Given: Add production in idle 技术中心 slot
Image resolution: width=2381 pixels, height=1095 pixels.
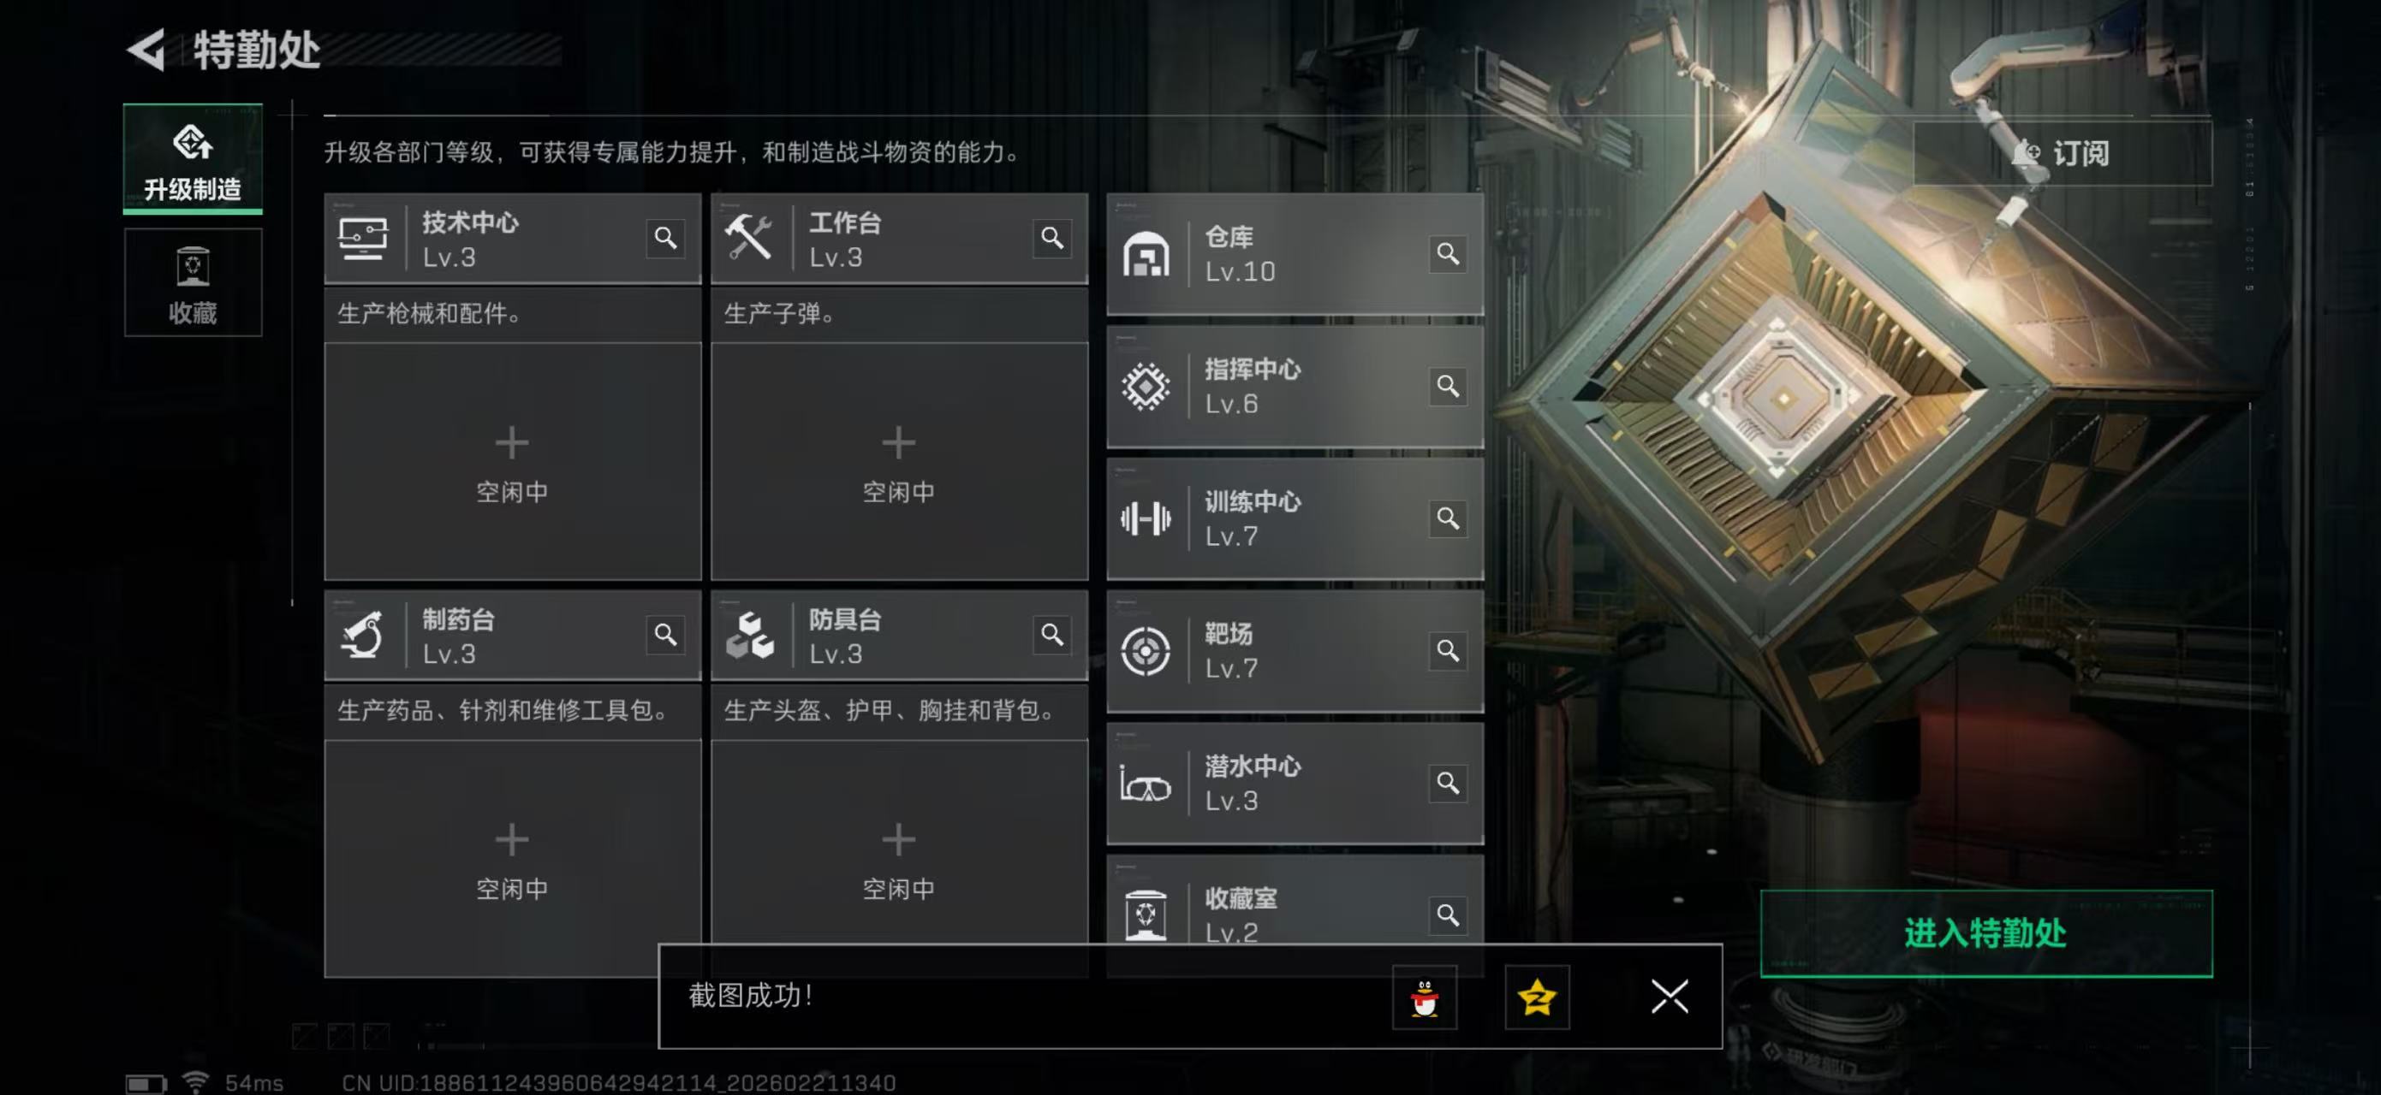Looking at the screenshot, I should [x=512, y=462].
